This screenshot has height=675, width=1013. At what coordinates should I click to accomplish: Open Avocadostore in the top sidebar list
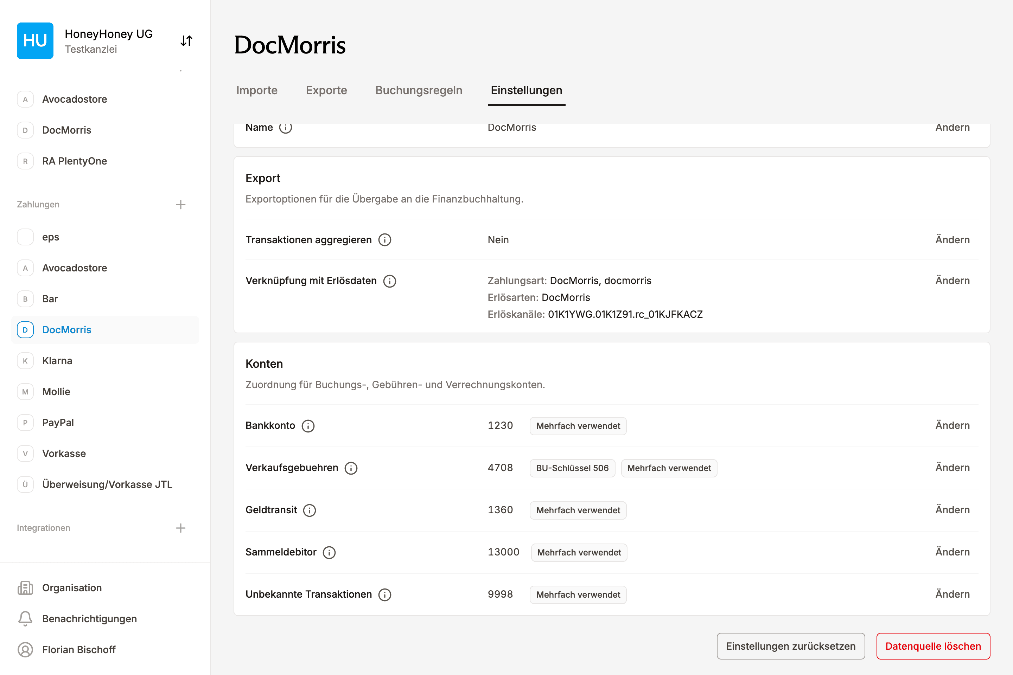click(x=105, y=99)
